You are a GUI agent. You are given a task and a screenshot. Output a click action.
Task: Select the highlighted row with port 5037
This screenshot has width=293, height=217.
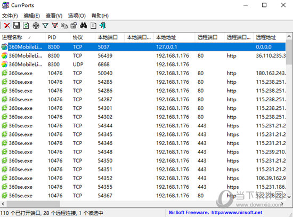click(x=143, y=47)
